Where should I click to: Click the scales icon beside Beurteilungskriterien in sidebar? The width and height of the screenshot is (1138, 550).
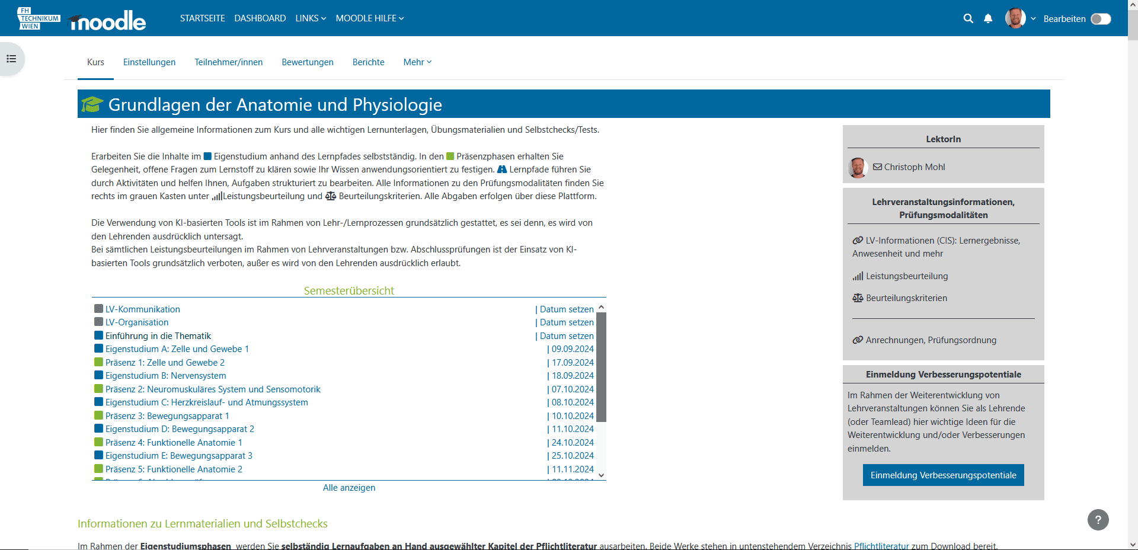[858, 298]
